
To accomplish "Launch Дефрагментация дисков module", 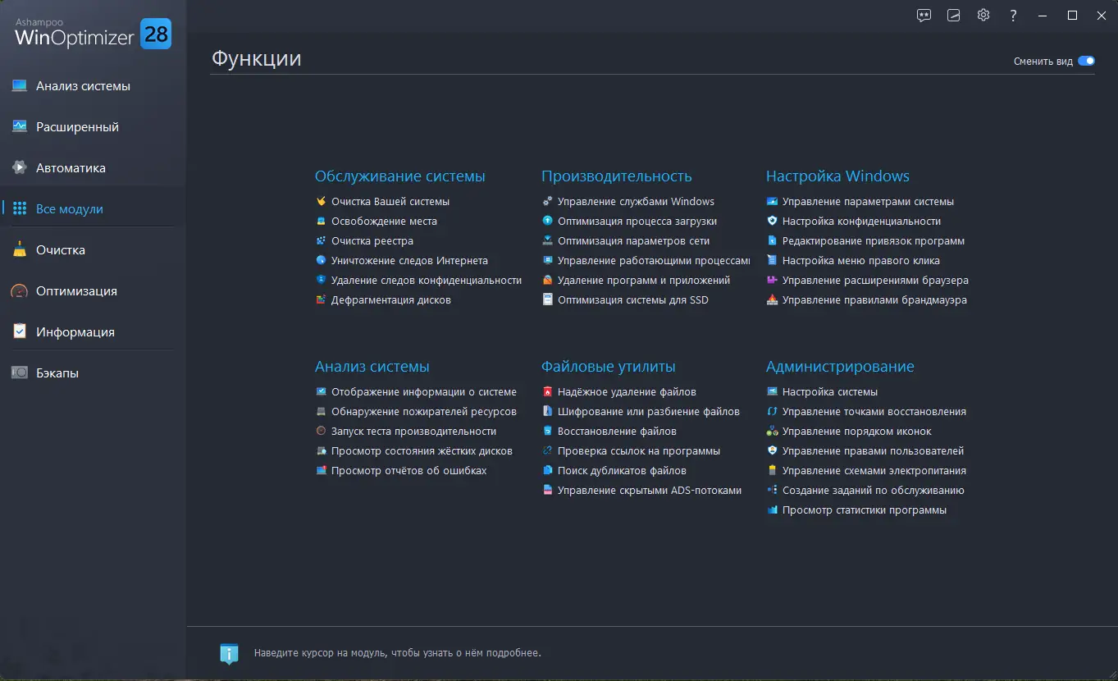I will pos(390,300).
